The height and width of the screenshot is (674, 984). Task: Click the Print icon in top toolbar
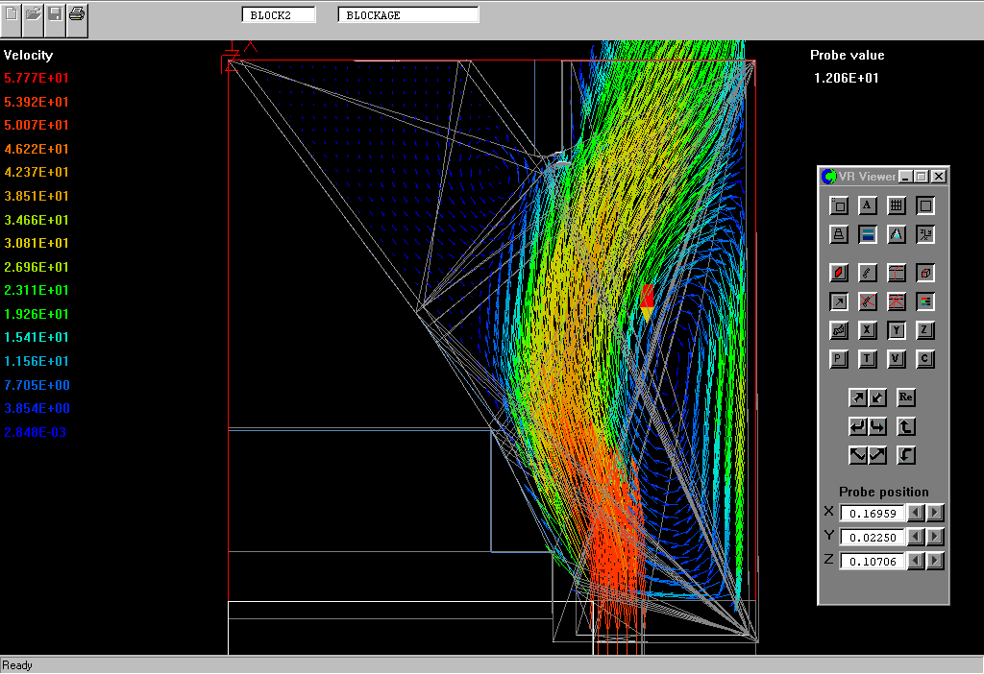click(77, 14)
